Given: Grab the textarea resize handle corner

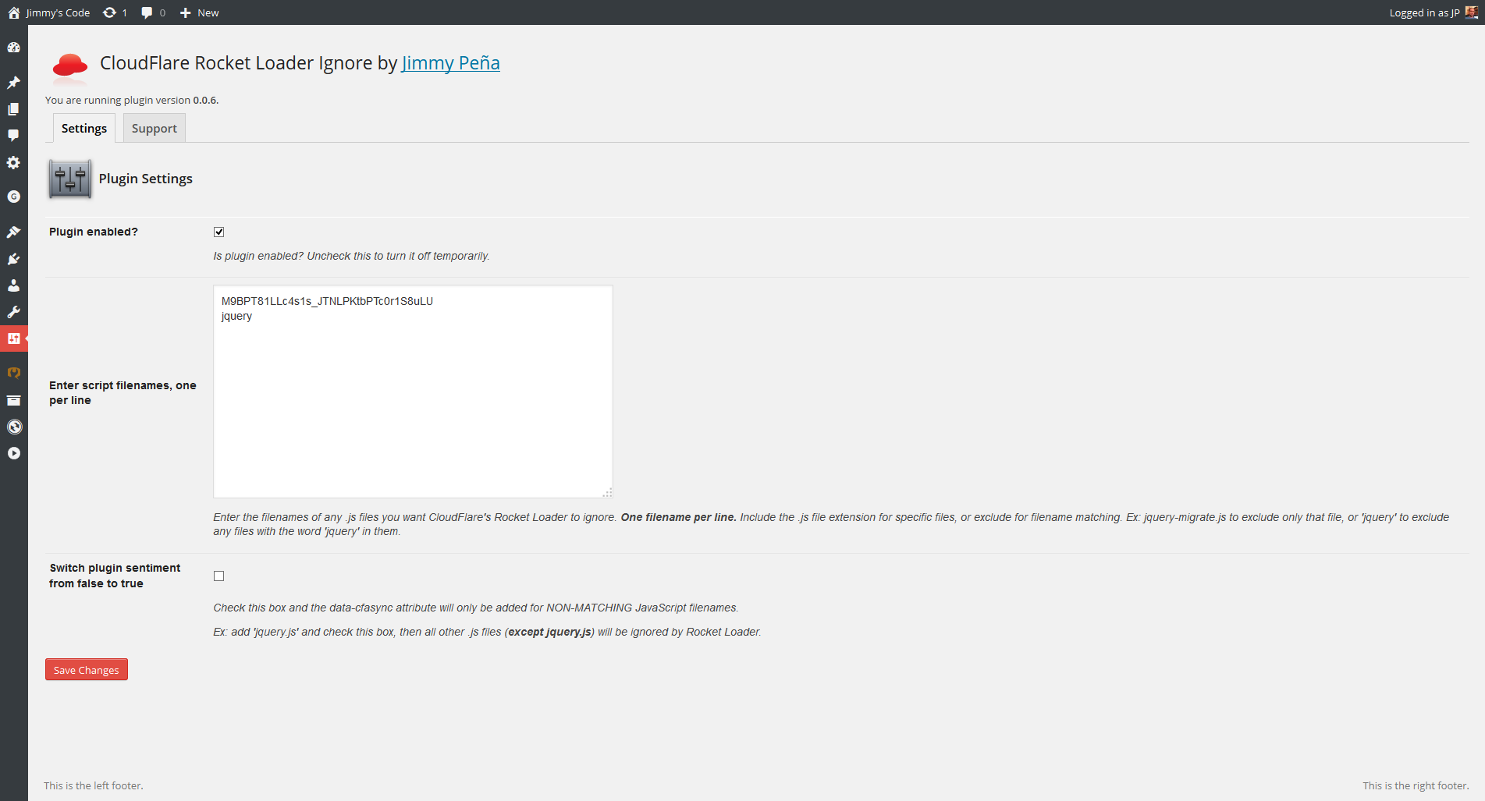Looking at the screenshot, I should click(607, 492).
